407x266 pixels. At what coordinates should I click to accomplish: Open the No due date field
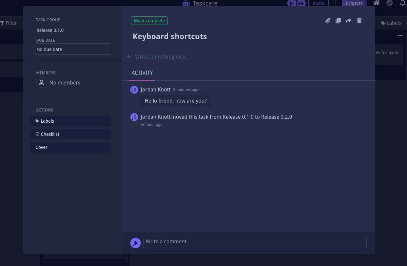(72, 49)
